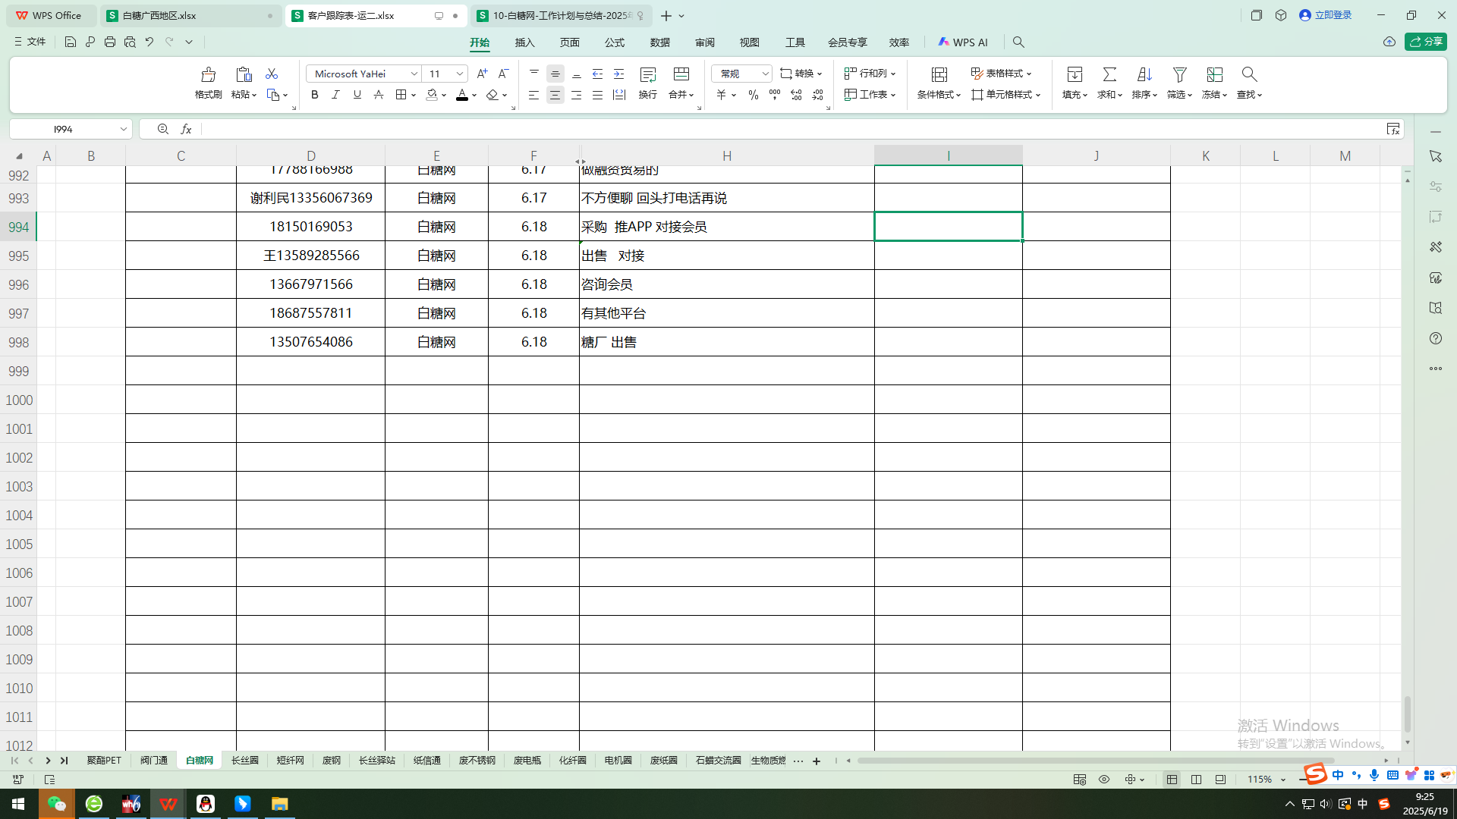
Task: Click the Find magnifier icon in ribbon
Action: click(1248, 74)
